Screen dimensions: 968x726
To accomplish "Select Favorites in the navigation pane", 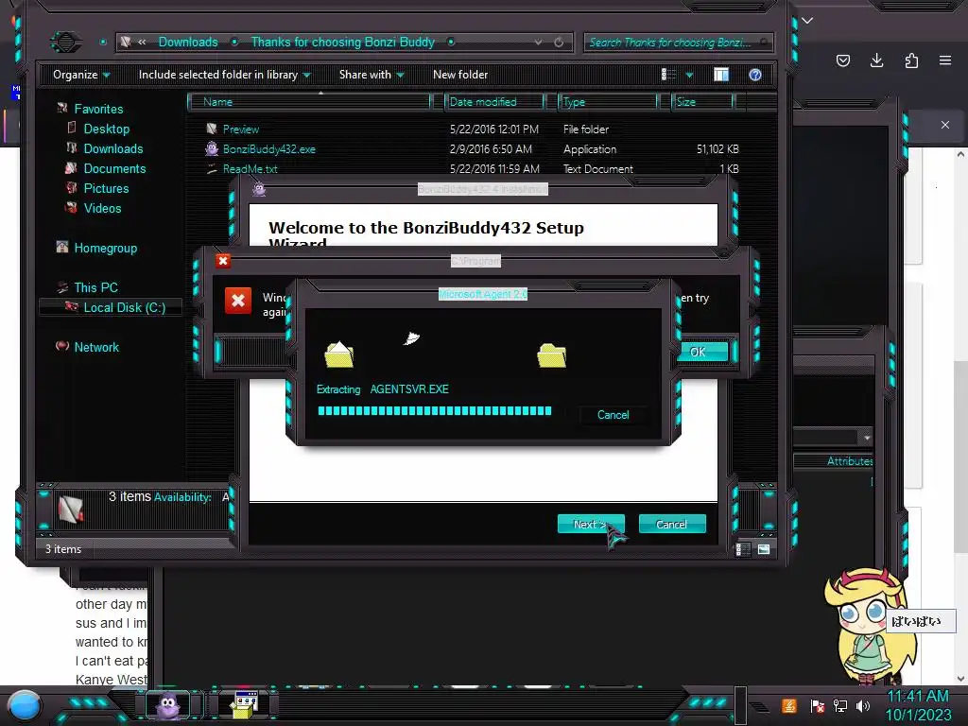I will coord(98,109).
